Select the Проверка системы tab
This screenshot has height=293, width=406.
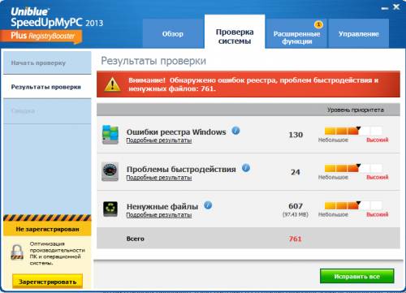click(235, 32)
